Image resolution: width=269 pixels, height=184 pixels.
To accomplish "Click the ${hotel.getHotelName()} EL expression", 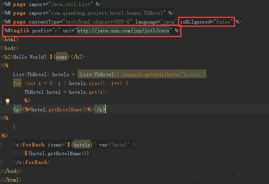I will click(x=57, y=153).
